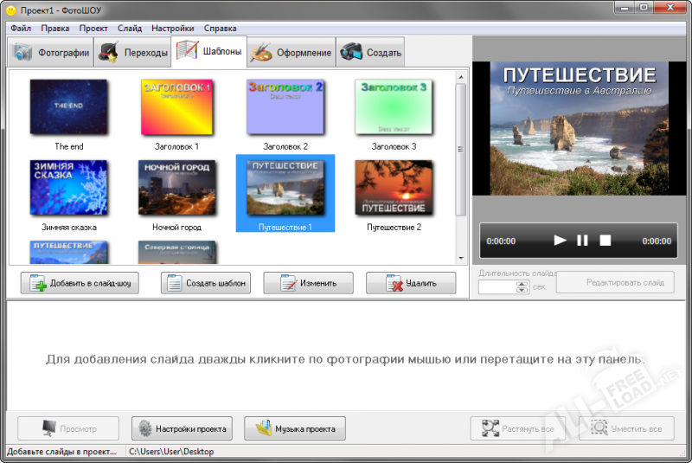This screenshot has width=692, height=463.
Task: Go to the Создать tab
Action: [x=371, y=53]
